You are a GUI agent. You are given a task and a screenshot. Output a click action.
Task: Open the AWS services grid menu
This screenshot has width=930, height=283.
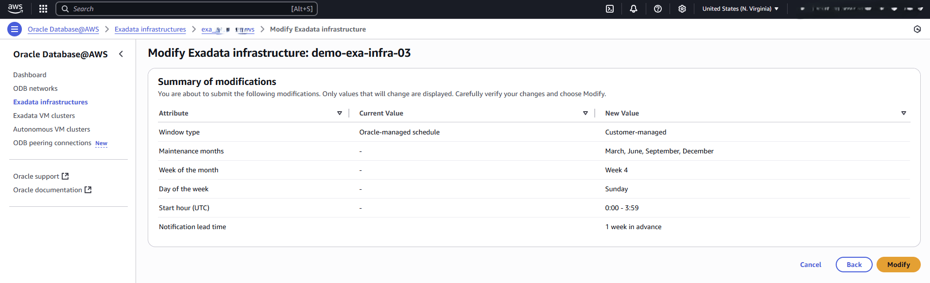pyautogui.click(x=43, y=9)
